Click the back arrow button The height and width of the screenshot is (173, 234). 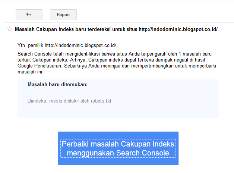click(29, 15)
